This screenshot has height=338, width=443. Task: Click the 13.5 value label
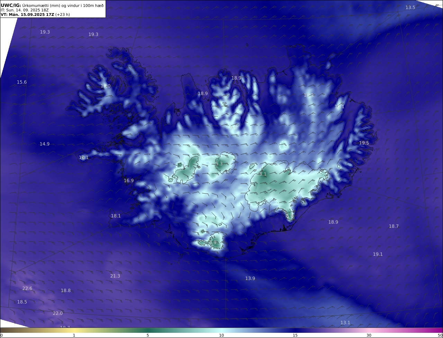410,8
